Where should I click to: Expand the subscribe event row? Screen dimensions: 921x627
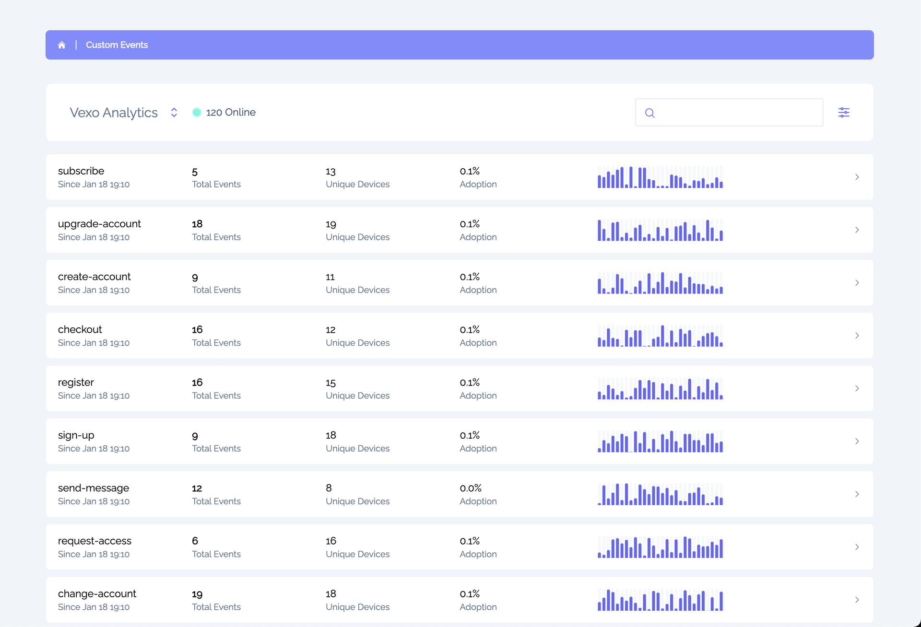pos(857,177)
